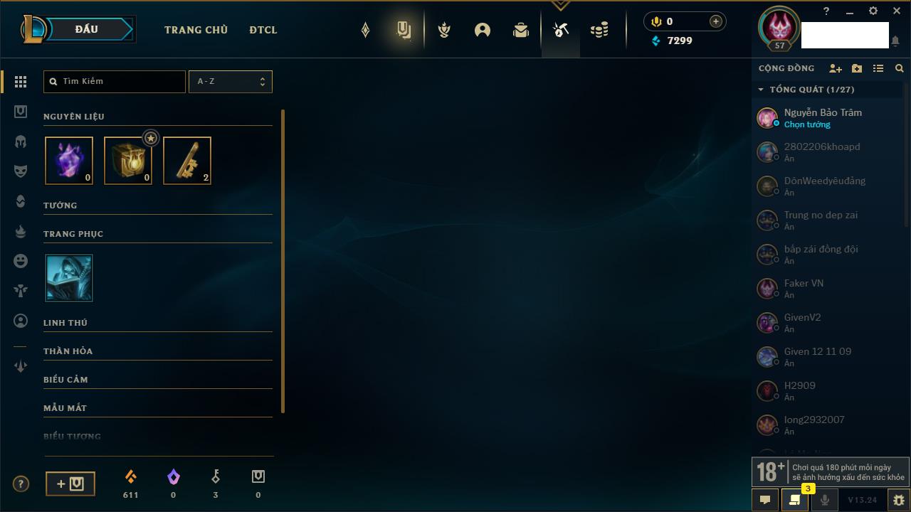This screenshot has height=512, width=911.
Task: Toggle the chat window button at bottom right
Action: 765,500
